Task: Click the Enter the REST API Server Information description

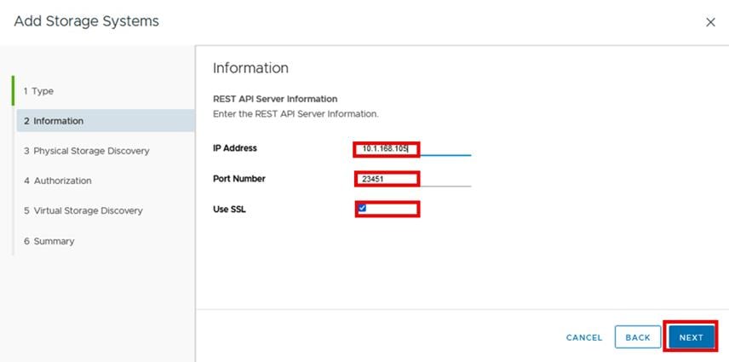Action: pyautogui.click(x=296, y=113)
